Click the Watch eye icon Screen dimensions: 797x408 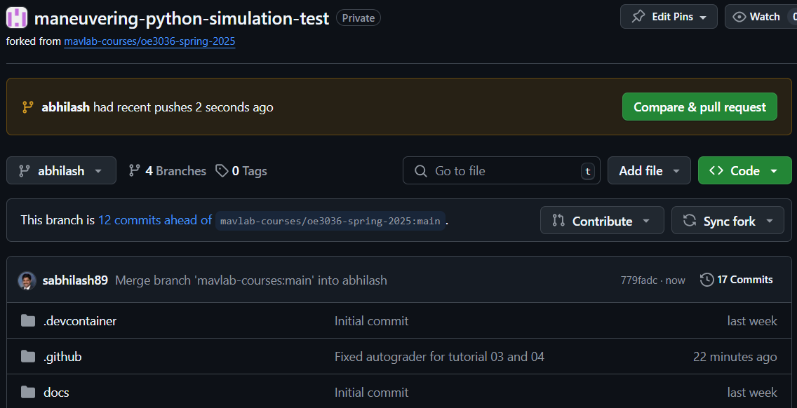[739, 17]
